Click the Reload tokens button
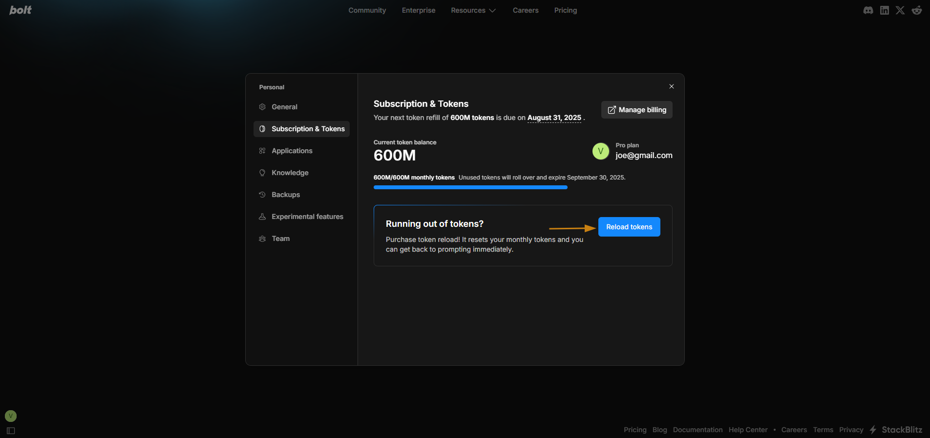This screenshot has width=930, height=438. point(629,227)
